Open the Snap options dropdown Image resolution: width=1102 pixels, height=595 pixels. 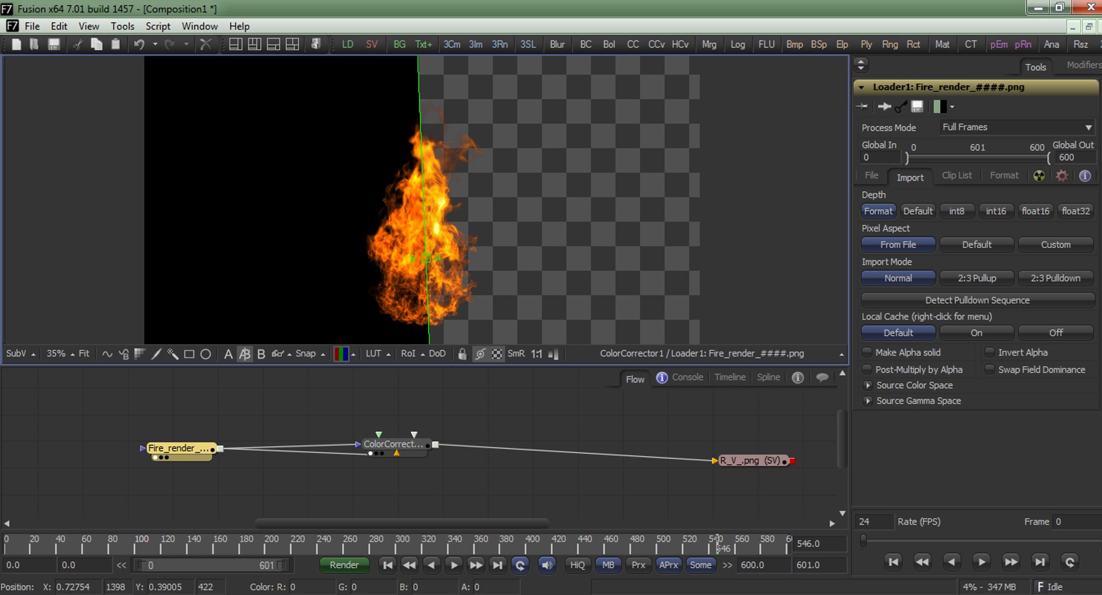tap(323, 355)
